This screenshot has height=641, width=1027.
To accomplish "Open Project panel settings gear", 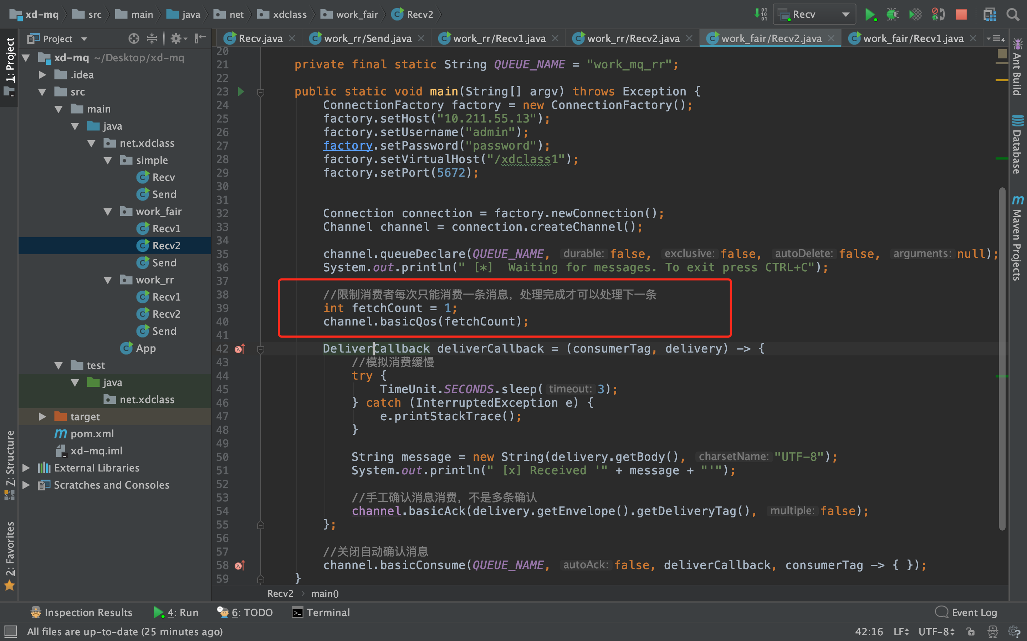I will (178, 38).
